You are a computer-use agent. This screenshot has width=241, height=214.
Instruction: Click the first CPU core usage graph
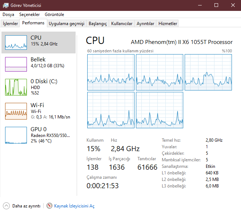[111, 72]
